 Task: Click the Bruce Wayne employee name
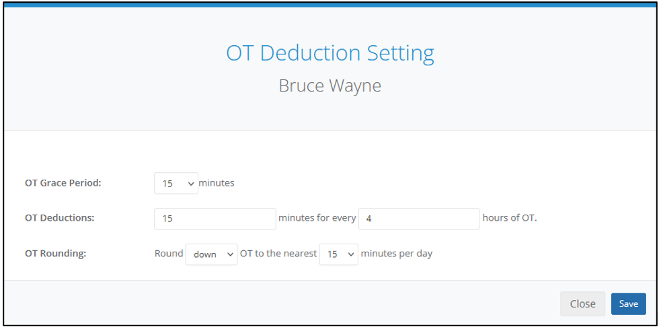(x=330, y=85)
